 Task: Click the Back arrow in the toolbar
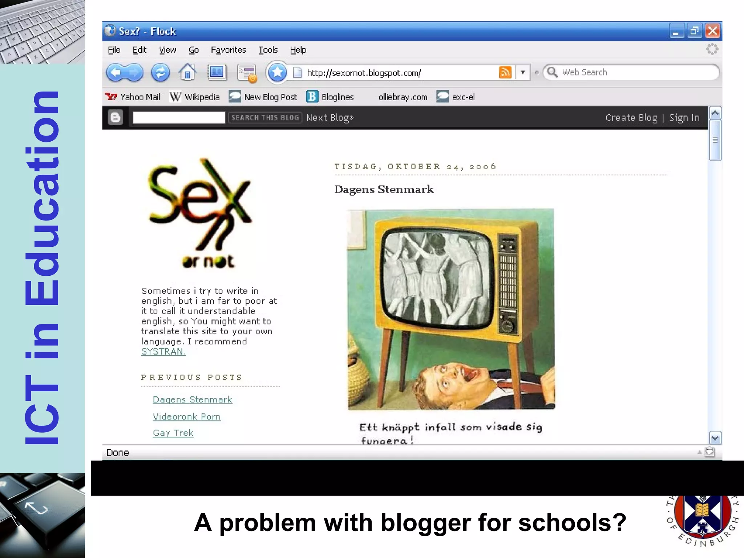(x=116, y=72)
